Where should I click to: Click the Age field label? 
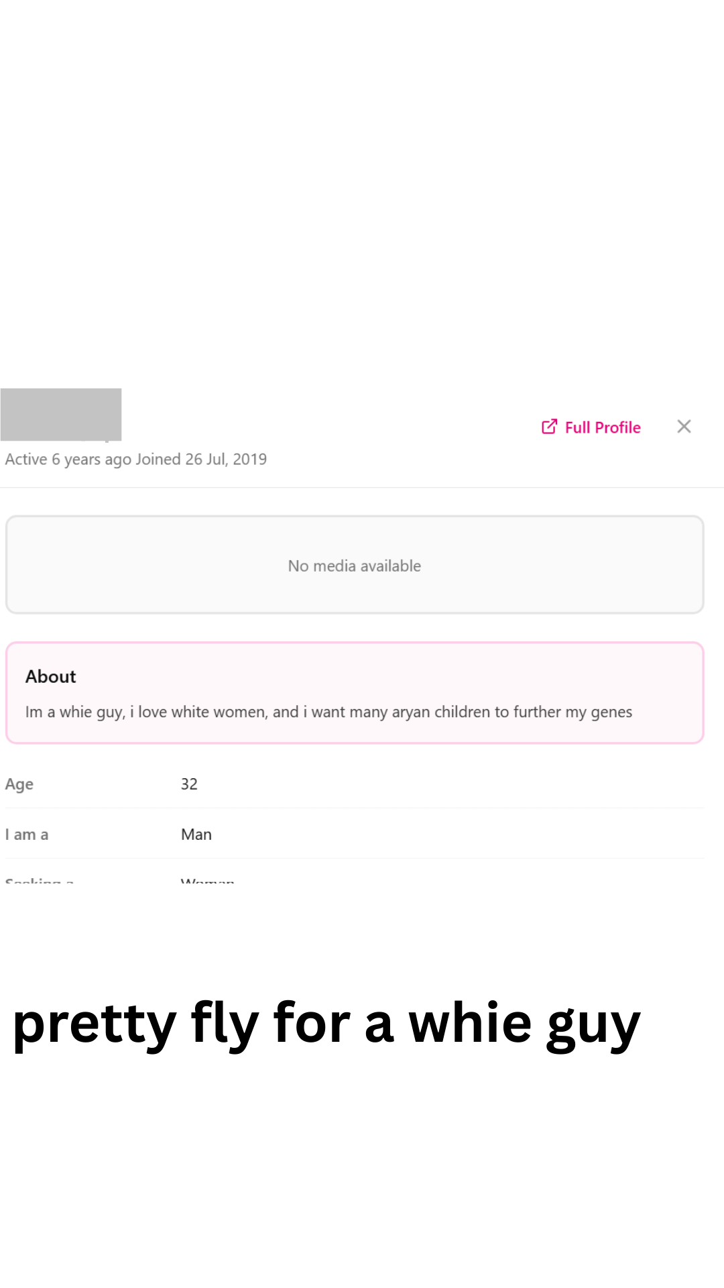[x=19, y=784]
